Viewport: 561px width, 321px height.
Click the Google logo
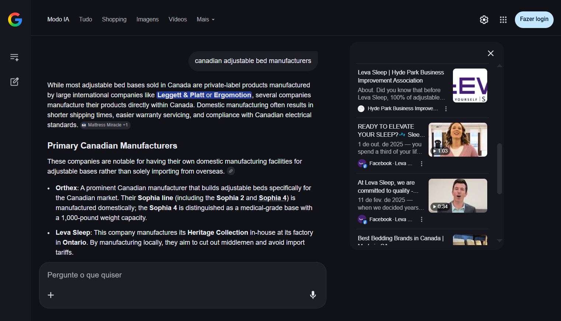15,20
